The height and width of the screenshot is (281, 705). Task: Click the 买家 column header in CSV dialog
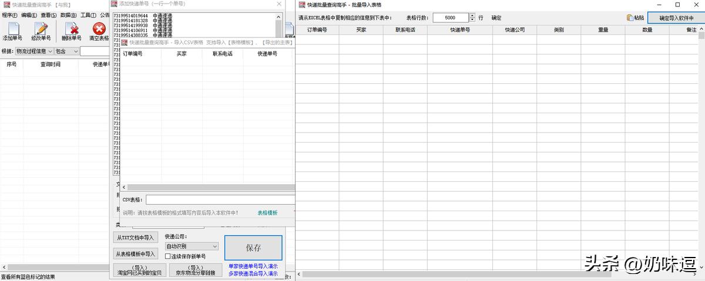182,53
